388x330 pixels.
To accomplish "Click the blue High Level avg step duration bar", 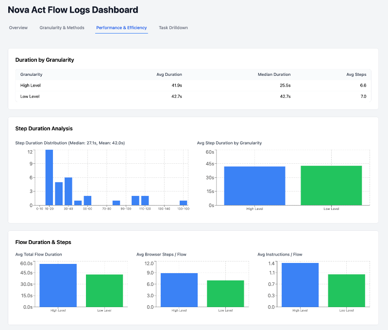I will [x=254, y=186].
